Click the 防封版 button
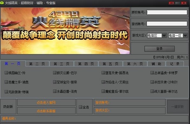 8,106
